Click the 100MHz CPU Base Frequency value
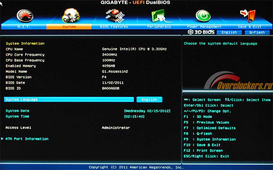Screen dimensions: 273x170 [108, 60]
